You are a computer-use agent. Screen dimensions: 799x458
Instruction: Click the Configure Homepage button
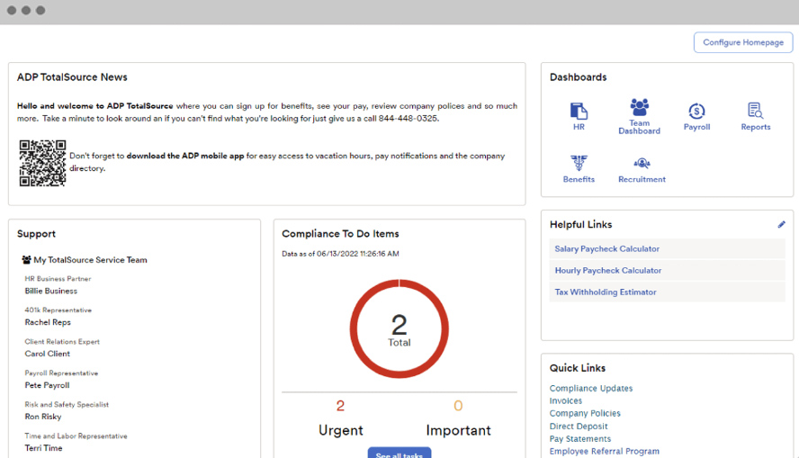point(742,42)
